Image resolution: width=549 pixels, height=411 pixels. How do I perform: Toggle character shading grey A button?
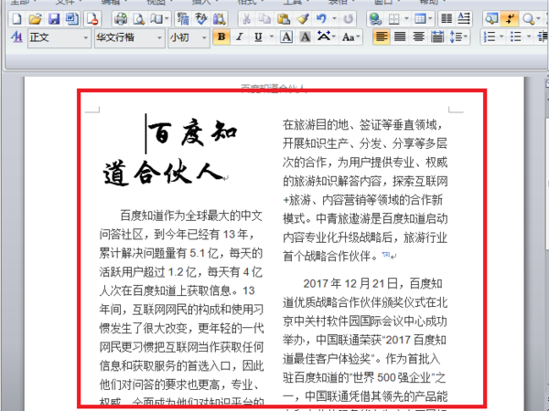(305, 37)
